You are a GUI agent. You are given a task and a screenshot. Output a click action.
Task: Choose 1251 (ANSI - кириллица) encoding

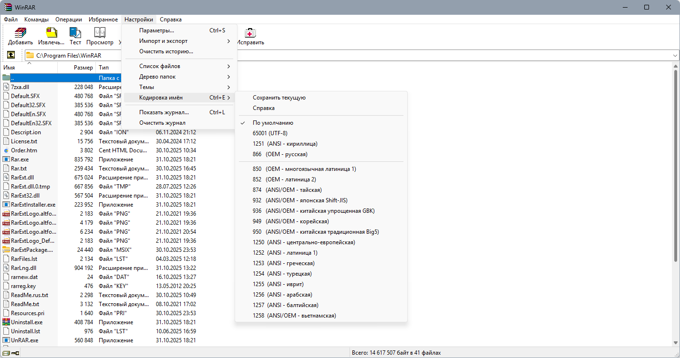point(321,144)
